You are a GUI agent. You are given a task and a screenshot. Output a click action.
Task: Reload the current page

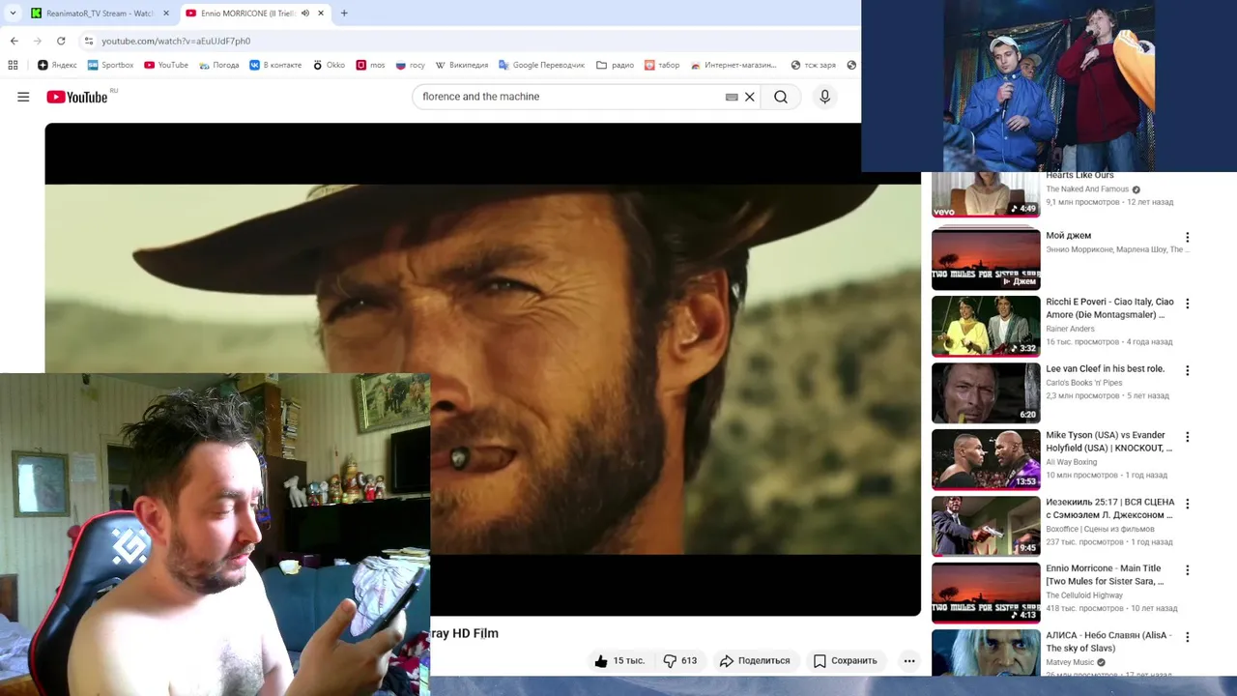(61, 41)
